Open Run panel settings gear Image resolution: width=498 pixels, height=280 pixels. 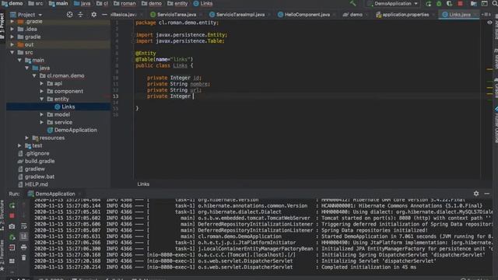point(476,194)
